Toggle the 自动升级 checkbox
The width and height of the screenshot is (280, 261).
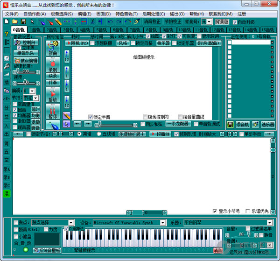[x=235, y=22]
